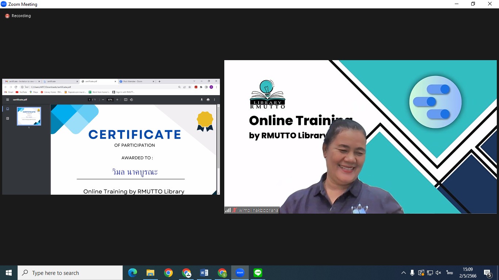Select the thumbnail view icon in PDF sidebar
The image size is (499, 280).
tap(7, 109)
